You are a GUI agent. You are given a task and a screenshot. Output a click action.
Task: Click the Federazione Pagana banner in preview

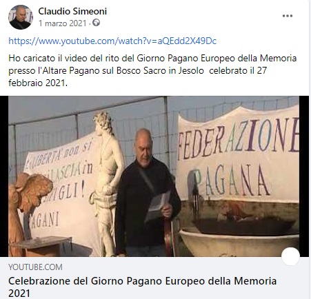[239, 154]
